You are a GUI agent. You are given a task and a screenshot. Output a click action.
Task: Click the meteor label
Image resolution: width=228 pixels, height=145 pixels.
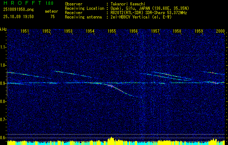coord(51,11)
